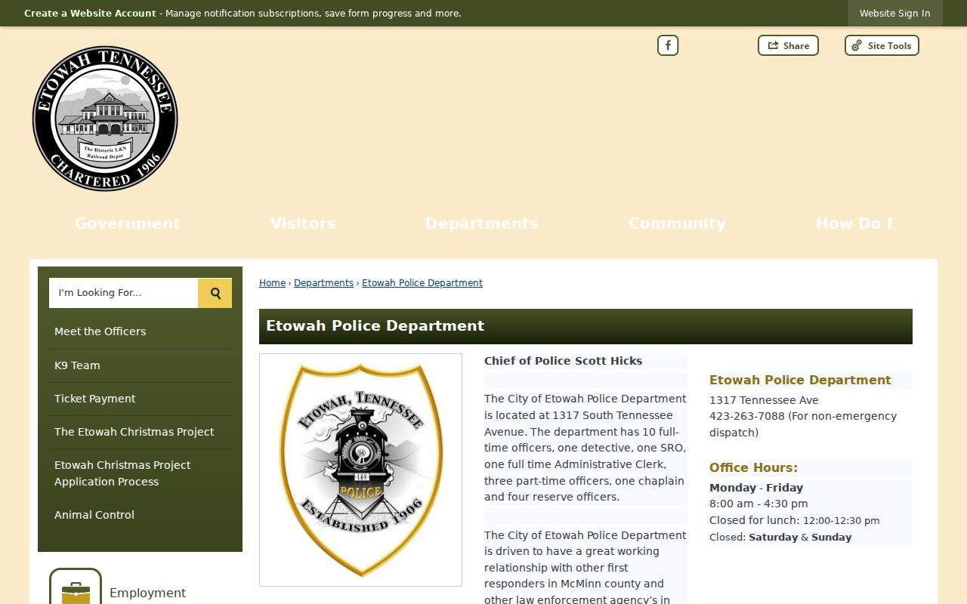Click the search magnifier button

click(x=215, y=293)
